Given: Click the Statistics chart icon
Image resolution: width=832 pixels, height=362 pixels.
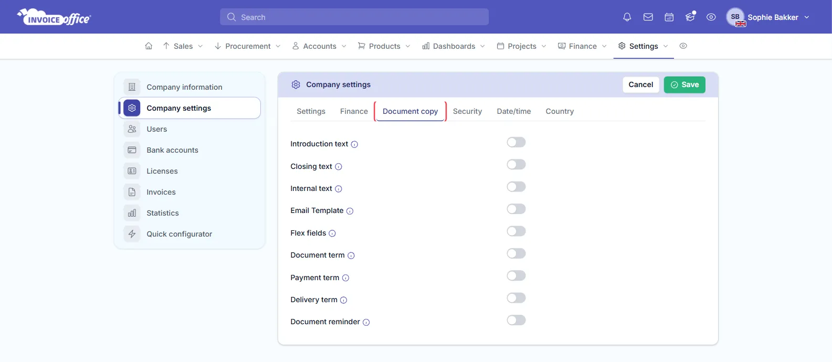Looking at the screenshot, I should 132,213.
